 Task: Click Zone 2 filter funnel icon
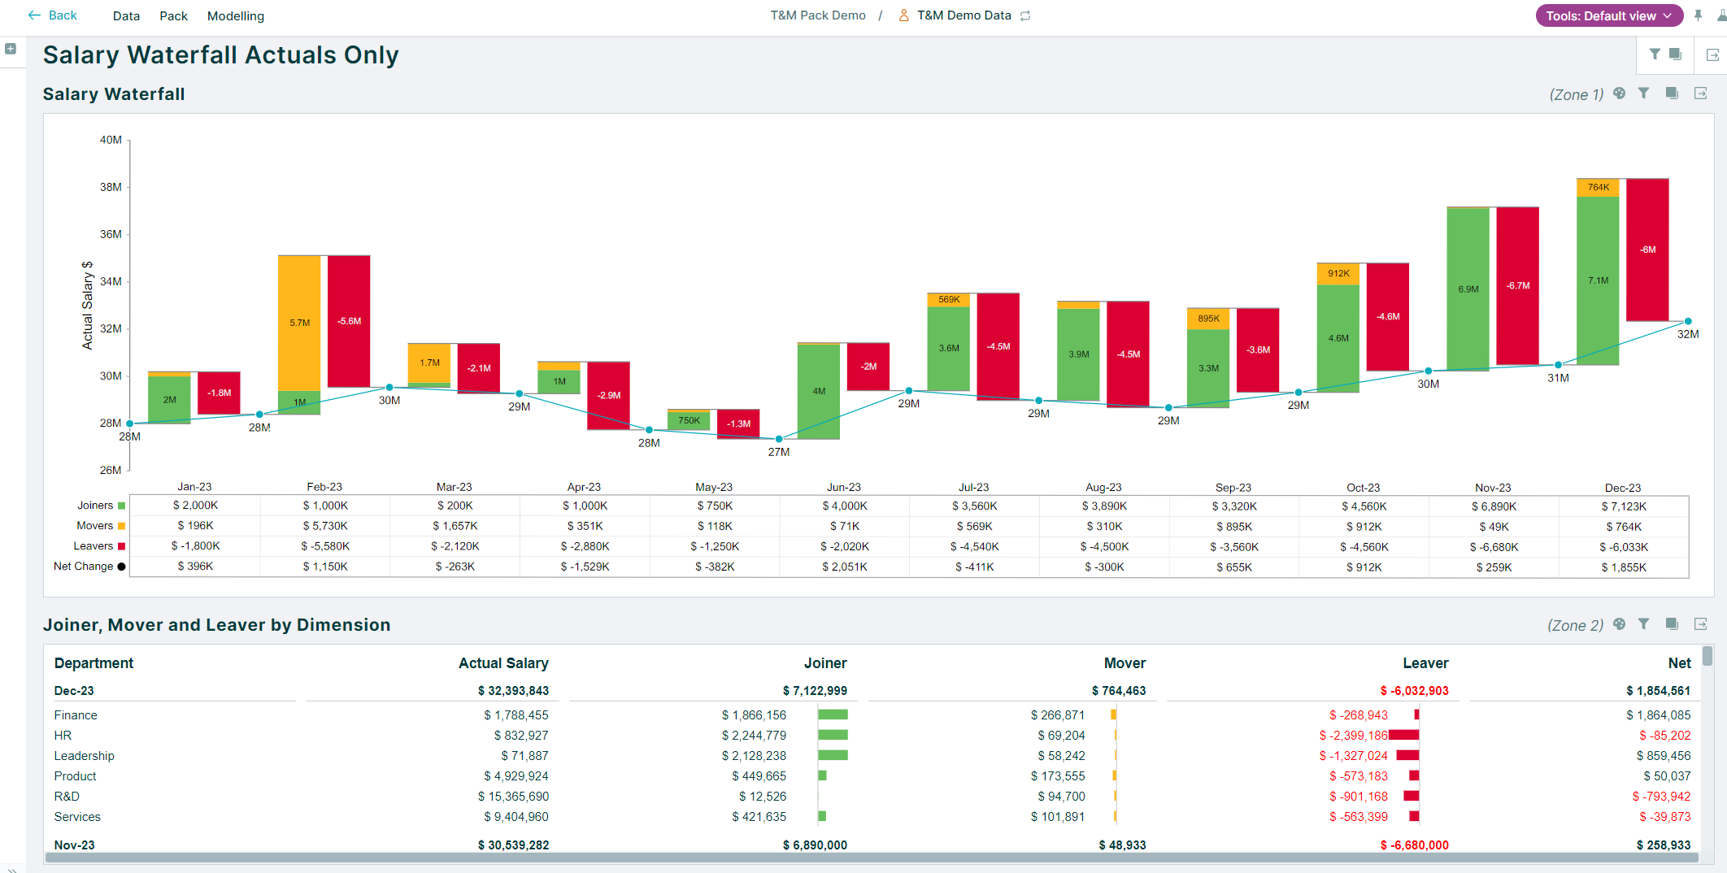tap(1643, 624)
